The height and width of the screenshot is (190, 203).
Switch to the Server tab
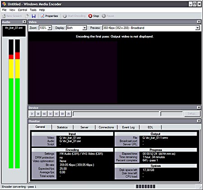(84, 127)
